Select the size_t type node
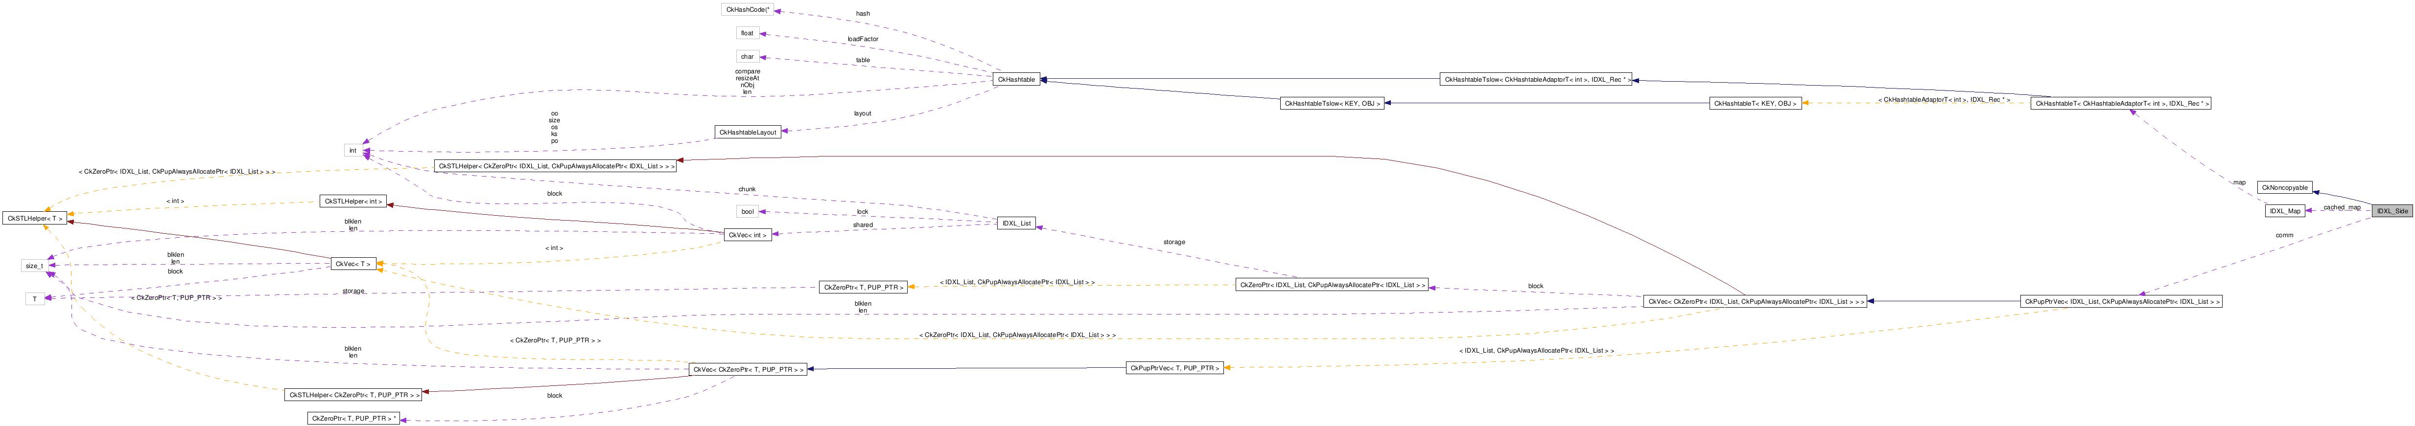The width and height of the screenshot is (2415, 426). [x=35, y=266]
